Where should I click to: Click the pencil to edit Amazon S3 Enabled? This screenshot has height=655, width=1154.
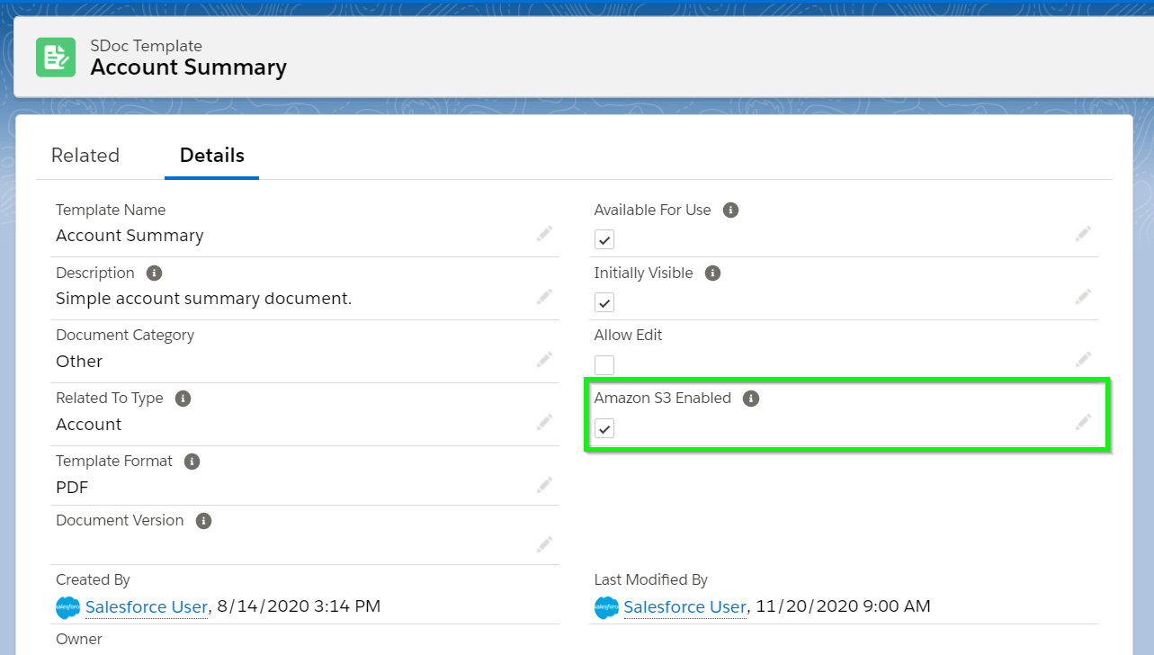coord(1084,422)
